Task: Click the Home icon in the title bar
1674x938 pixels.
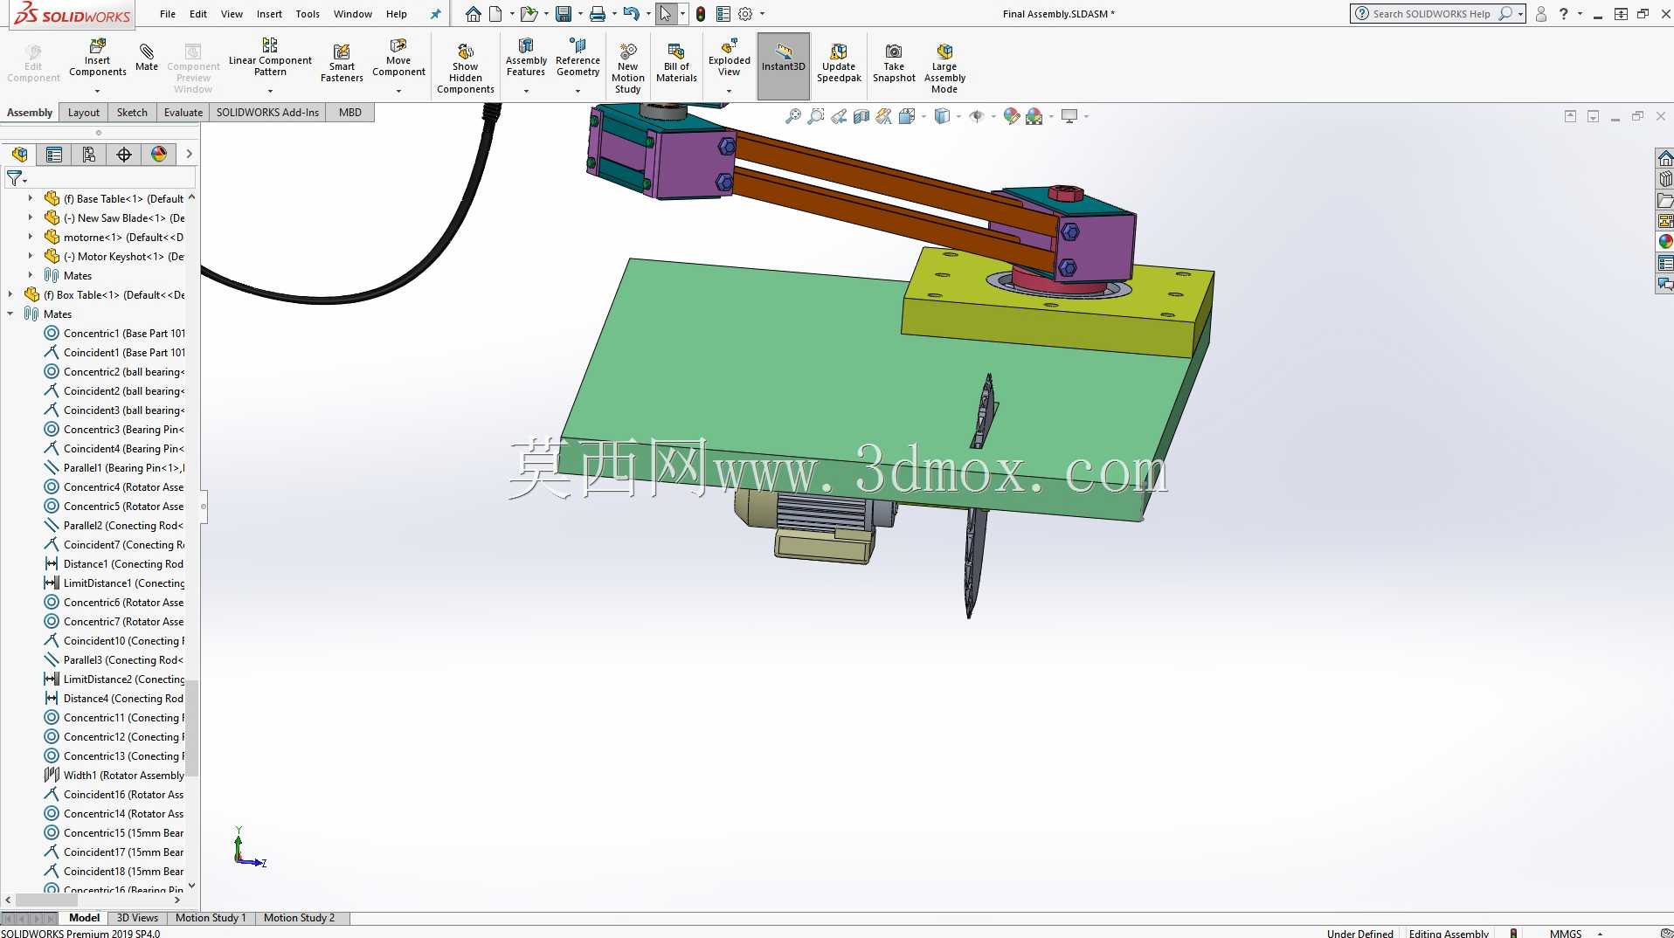Action: (473, 14)
